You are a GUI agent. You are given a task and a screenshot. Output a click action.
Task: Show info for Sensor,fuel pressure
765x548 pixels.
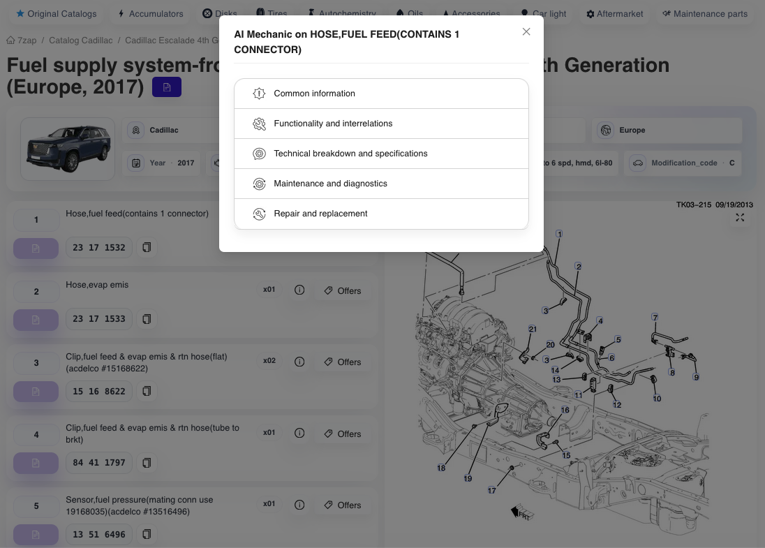299,505
